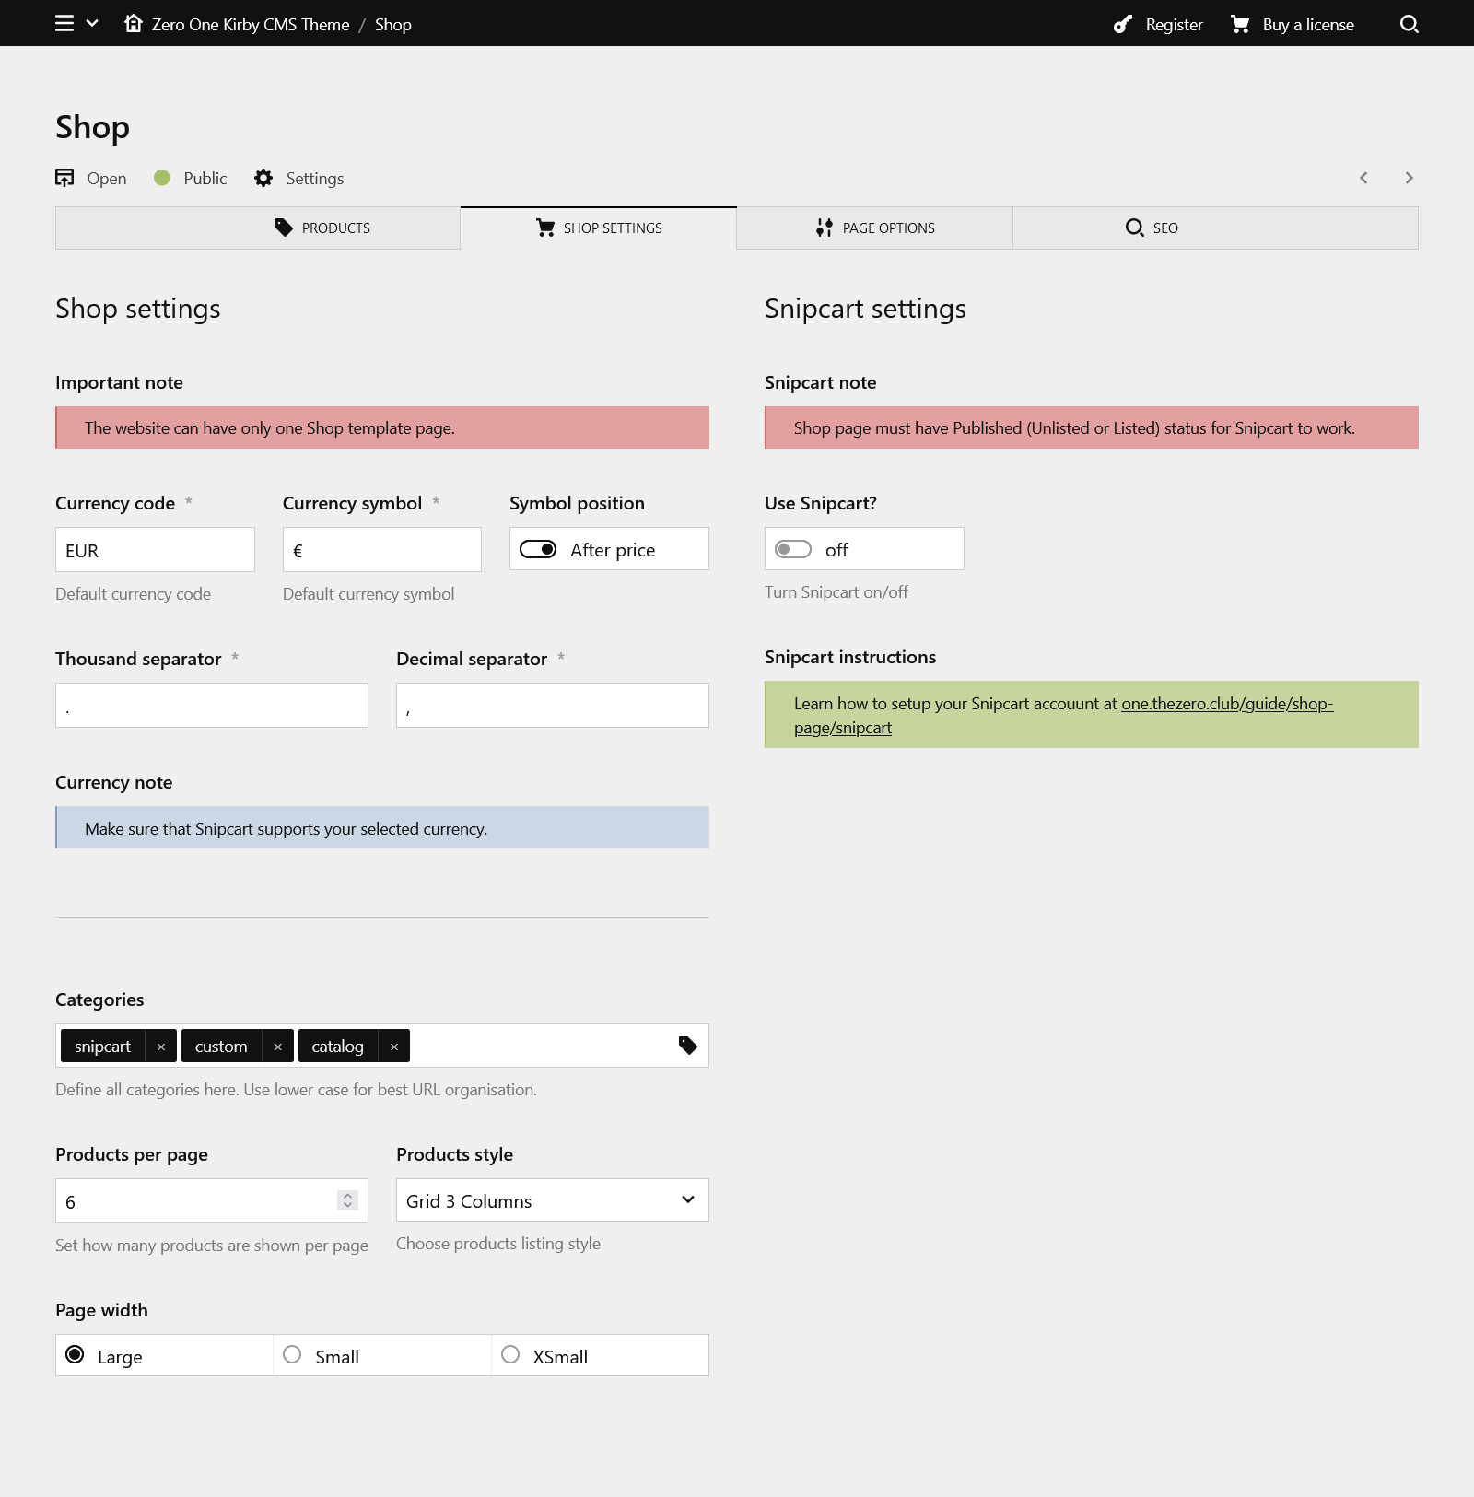Click the home icon in breadcrumb
This screenshot has height=1497, width=1474.
tap(134, 23)
